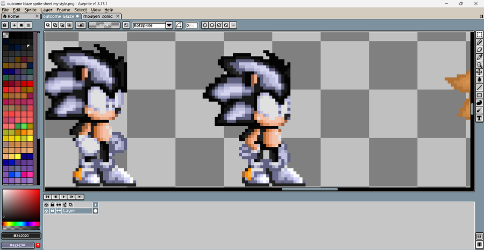Open the more transform options ellipsis button
Image resolution: width=484 pixels, height=250 pixels.
click(233, 25)
